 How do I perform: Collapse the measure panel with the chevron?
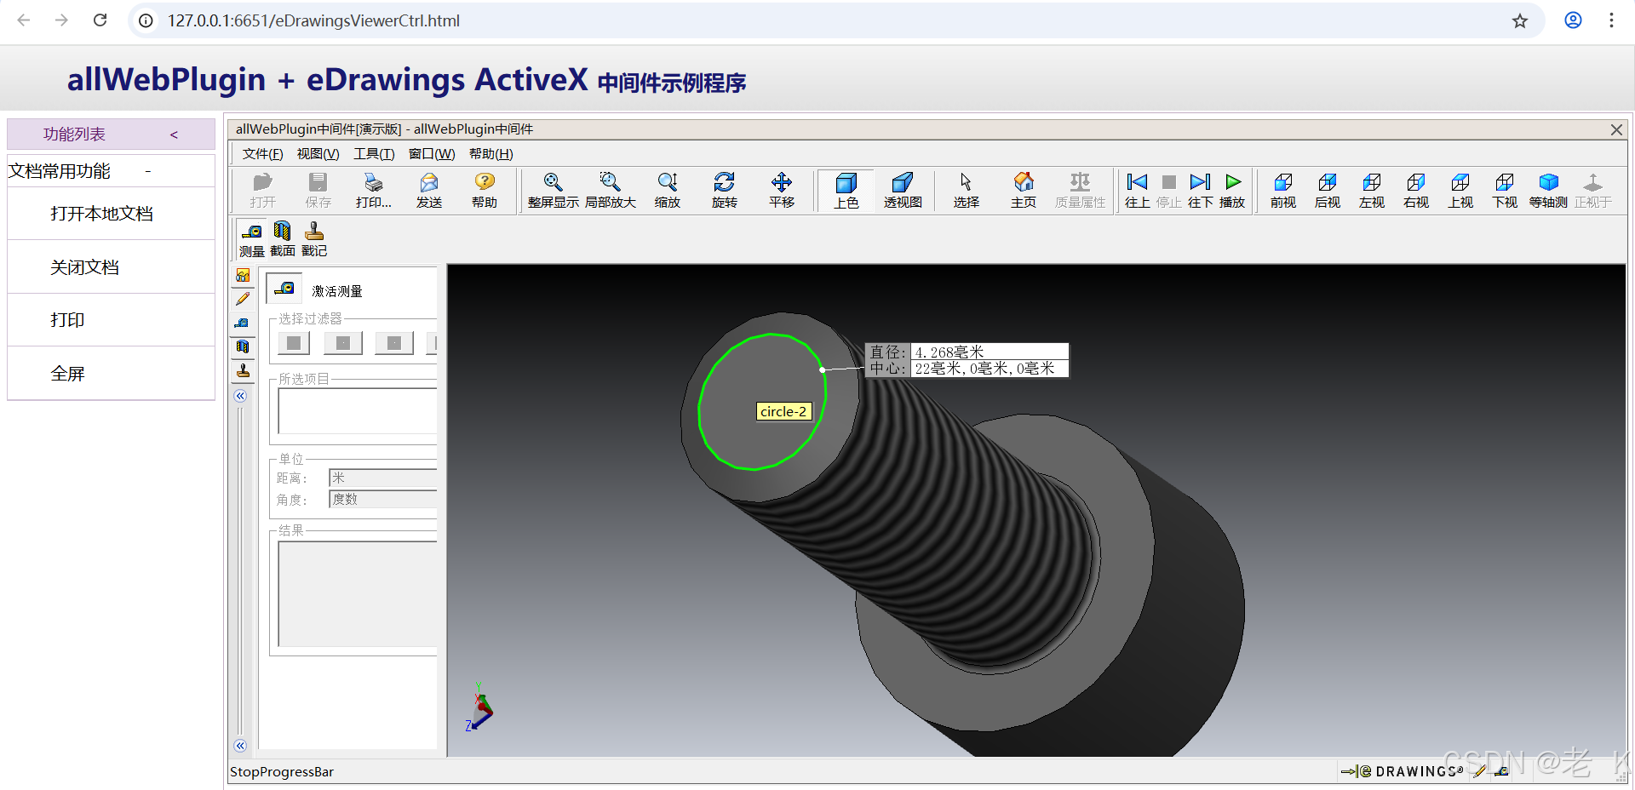pos(241,395)
